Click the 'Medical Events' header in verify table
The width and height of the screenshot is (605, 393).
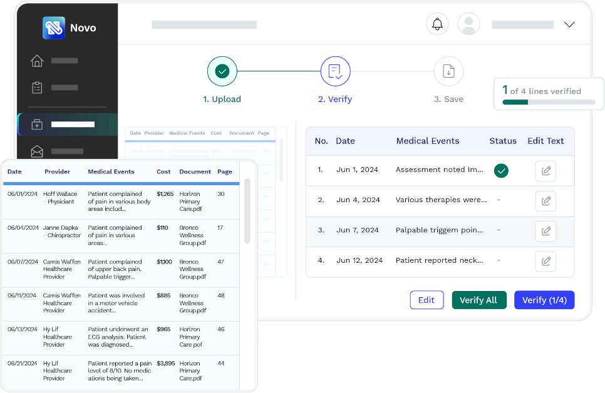(x=428, y=141)
